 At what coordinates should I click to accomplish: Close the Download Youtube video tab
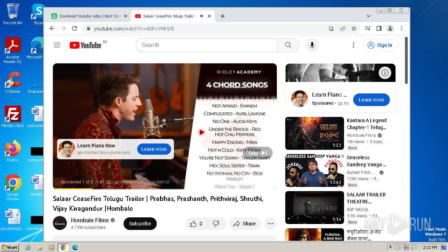(126, 16)
